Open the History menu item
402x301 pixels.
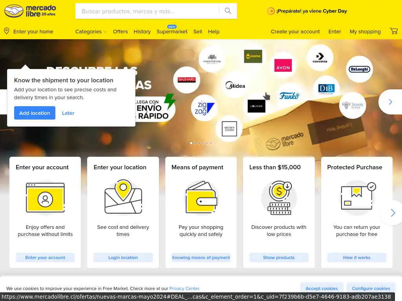tap(142, 31)
